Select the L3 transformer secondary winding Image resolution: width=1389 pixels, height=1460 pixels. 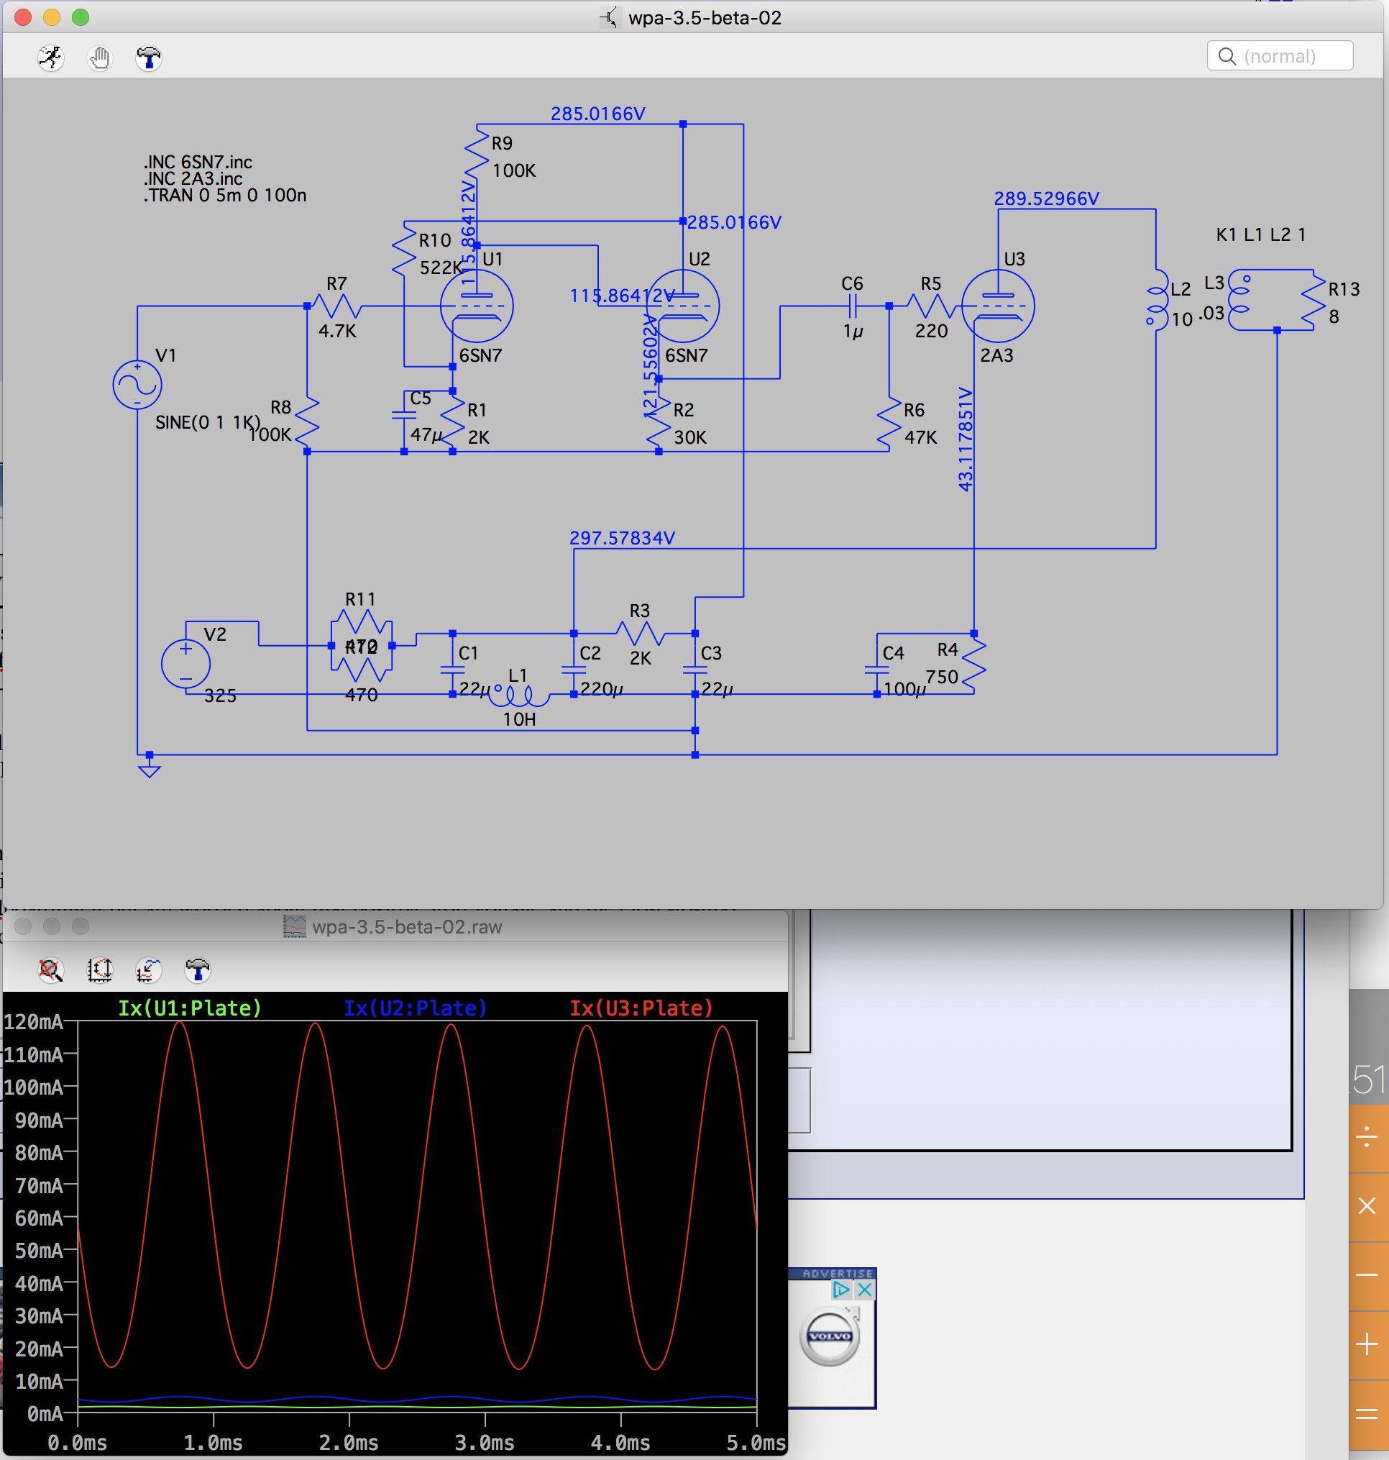(1239, 300)
